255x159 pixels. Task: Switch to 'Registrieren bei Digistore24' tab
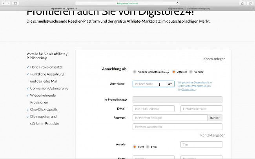(64, 9)
